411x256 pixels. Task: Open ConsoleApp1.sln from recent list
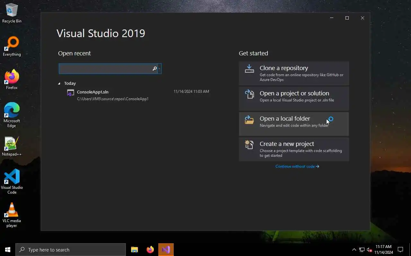point(138,95)
